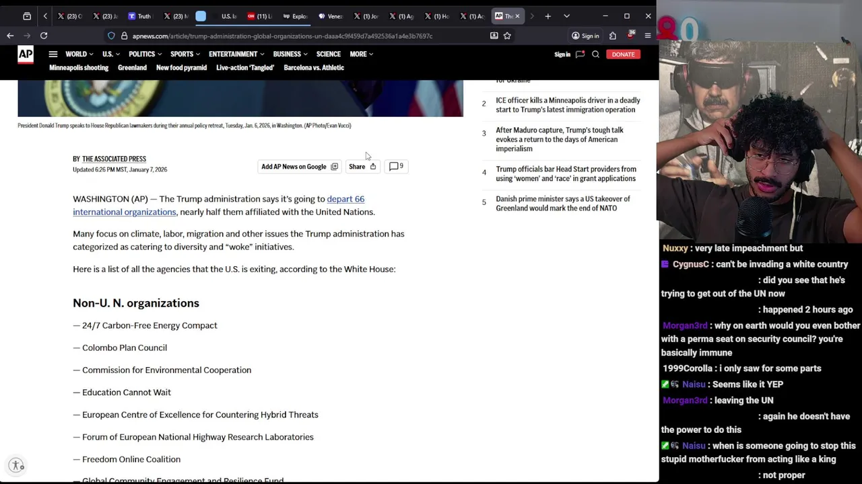Image resolution: width=862 pixels, height=484 pixels.
Task: Expand the MORE menu
Action: point(361,54)
